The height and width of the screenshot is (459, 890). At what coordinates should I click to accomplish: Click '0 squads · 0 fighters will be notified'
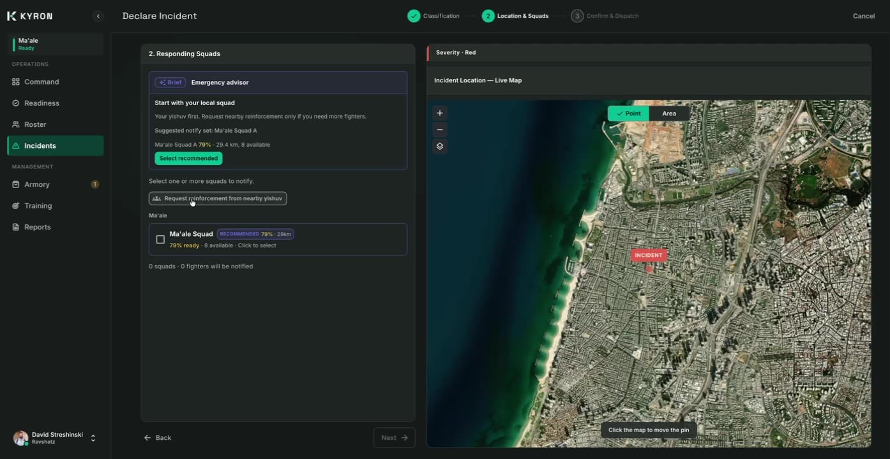pos(201,266)
